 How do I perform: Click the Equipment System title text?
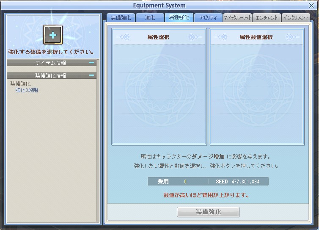point(159,6)
